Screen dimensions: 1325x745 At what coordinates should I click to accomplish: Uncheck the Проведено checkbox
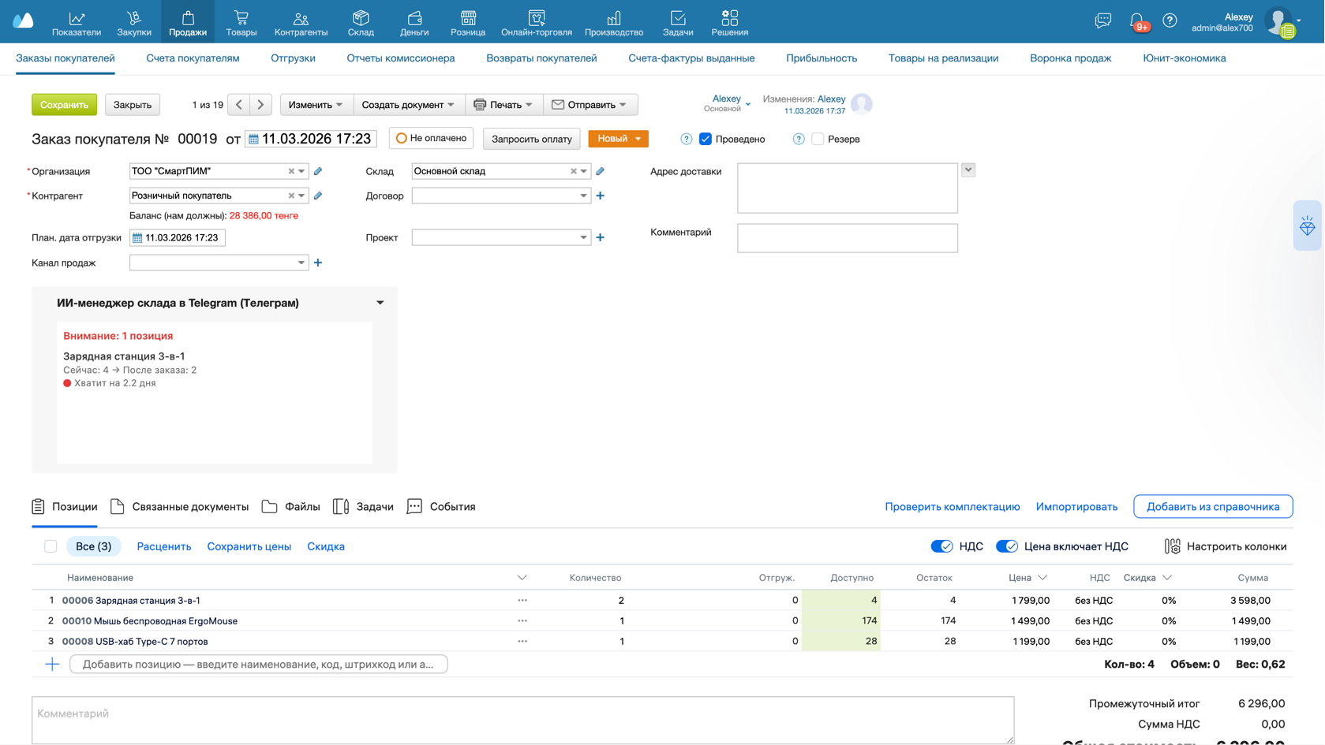(x=706, y=139)
